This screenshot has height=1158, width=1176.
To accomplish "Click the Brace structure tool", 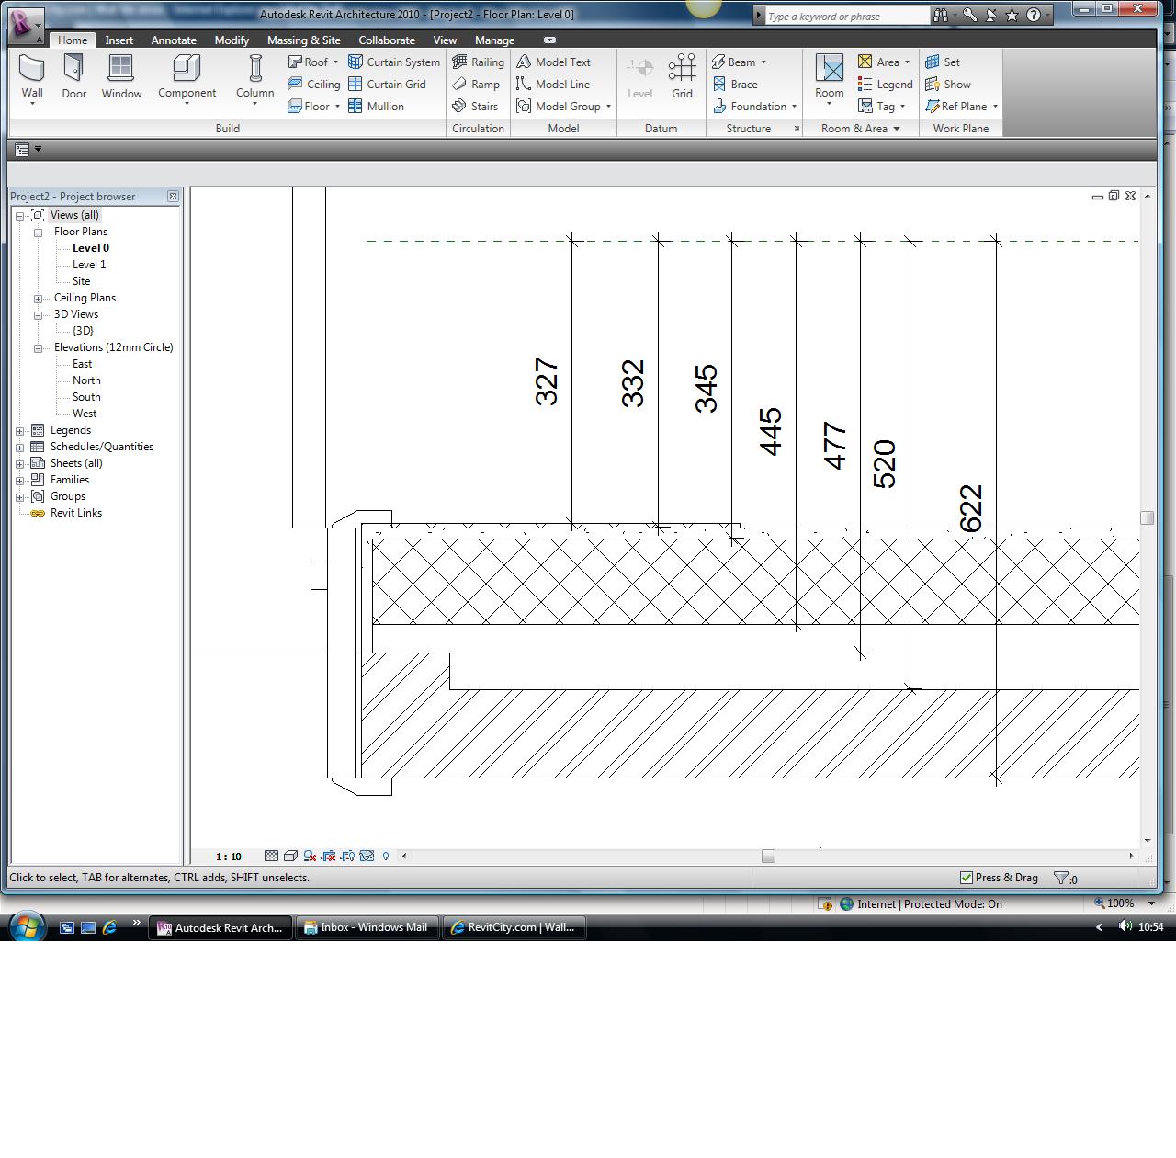I will (x=735, y=85).
